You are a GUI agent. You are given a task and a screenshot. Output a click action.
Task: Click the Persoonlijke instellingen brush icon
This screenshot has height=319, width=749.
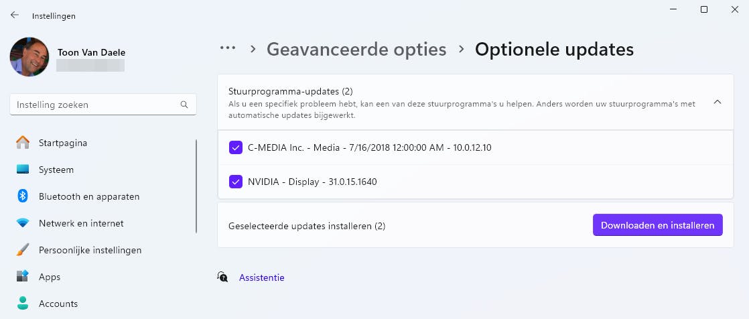[x=23, y=250]
